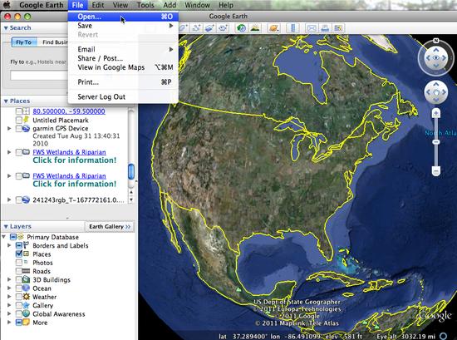This screenshot has width=457, height=340.
Task: Toggle the sunlight toolbar icon
Action: (255, 28)
